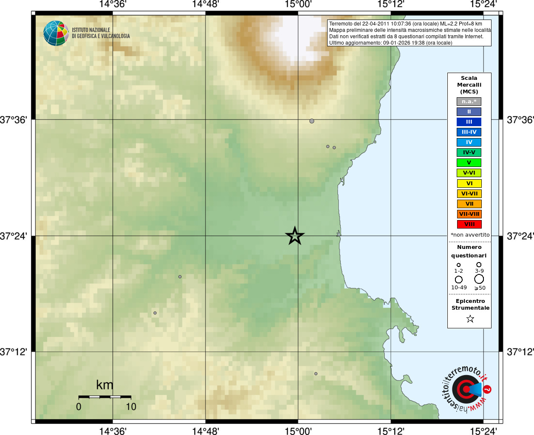Viewport: 534px width, 435px height.
Task: Click the 1-2 questionnaire circle in legend
Action: click(x=458, y=265)
